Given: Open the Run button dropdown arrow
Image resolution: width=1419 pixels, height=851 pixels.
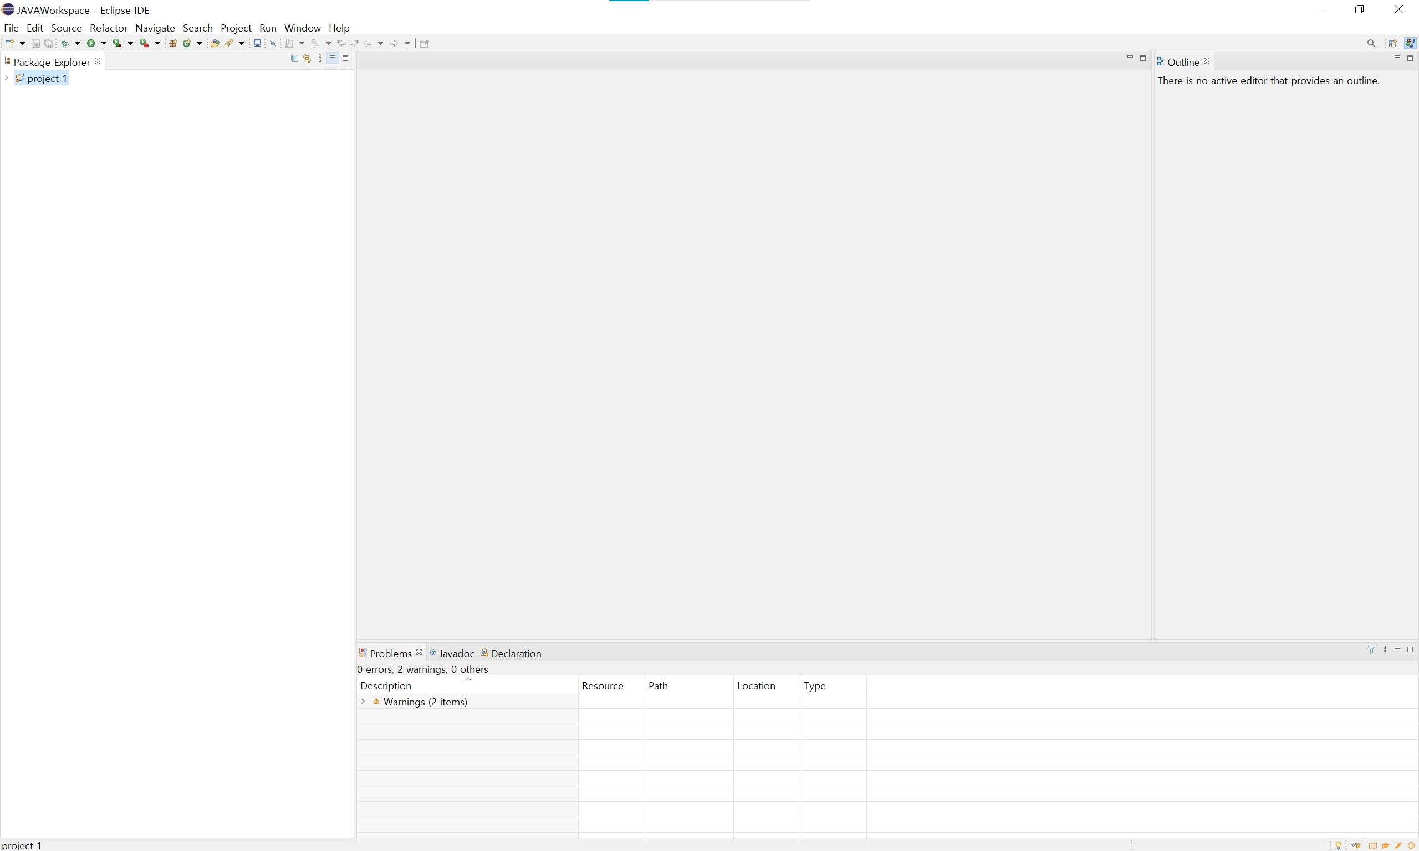Looking at the screenshot, I should click(x=104, y=43).
